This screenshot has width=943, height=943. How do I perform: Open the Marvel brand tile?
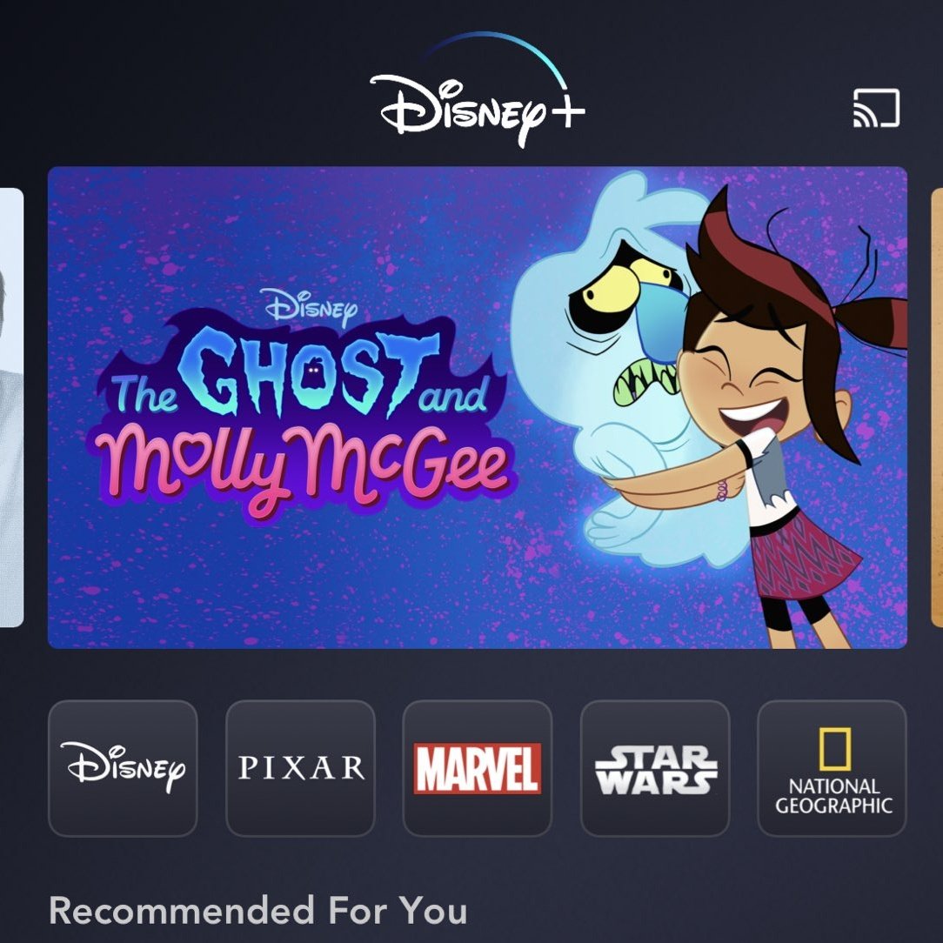[x=478, y=768]
